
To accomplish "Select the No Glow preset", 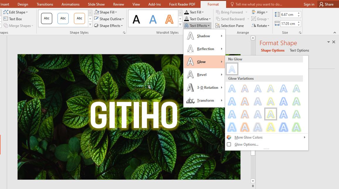I will click(x=232, y=69).
